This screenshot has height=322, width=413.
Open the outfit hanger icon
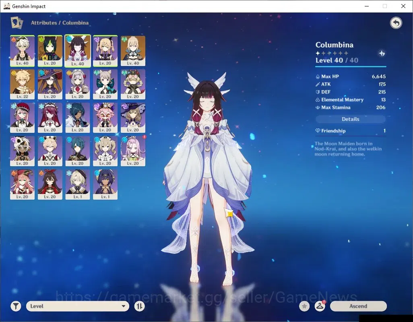(320, 306)
